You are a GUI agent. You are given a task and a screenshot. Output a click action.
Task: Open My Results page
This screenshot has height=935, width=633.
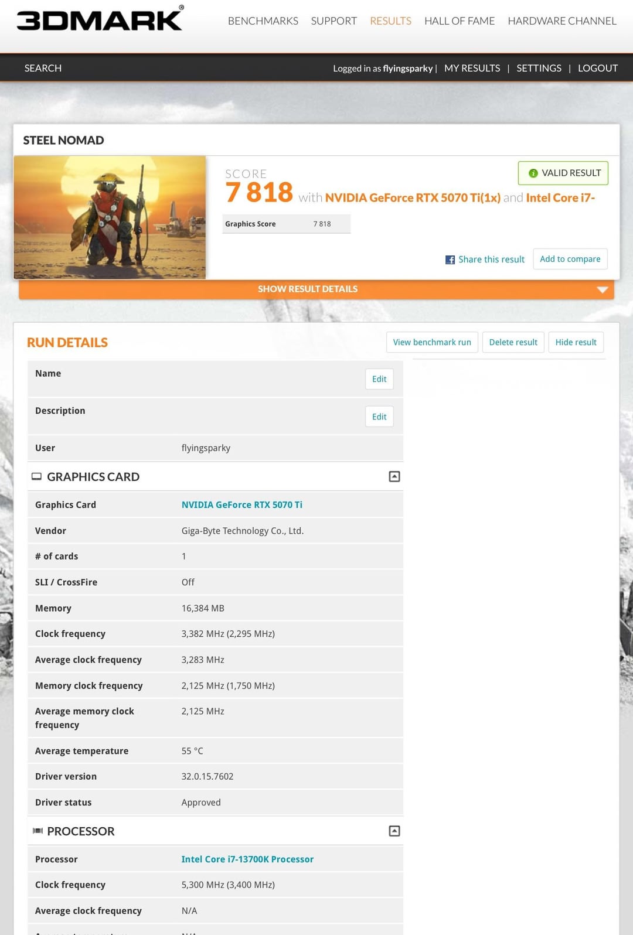click(472, 68)
